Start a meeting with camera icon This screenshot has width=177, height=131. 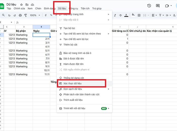[x=167, y=6]
